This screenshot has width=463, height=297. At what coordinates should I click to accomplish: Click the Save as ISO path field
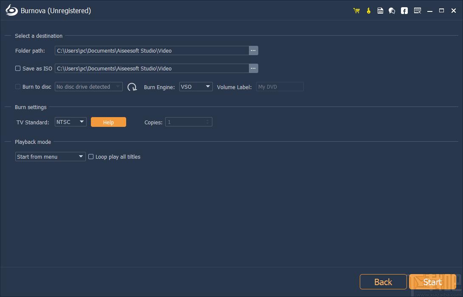coord(152,68)
